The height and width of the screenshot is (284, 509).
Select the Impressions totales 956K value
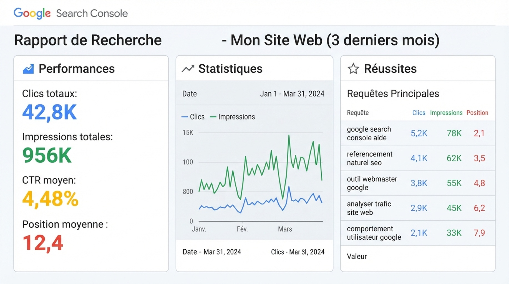pos(47,155)
